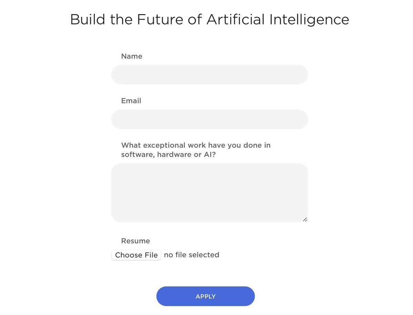Click the word 'File' on the Choose File button
Viewport: 413px width, 315px height.
[x=151, y=255]
